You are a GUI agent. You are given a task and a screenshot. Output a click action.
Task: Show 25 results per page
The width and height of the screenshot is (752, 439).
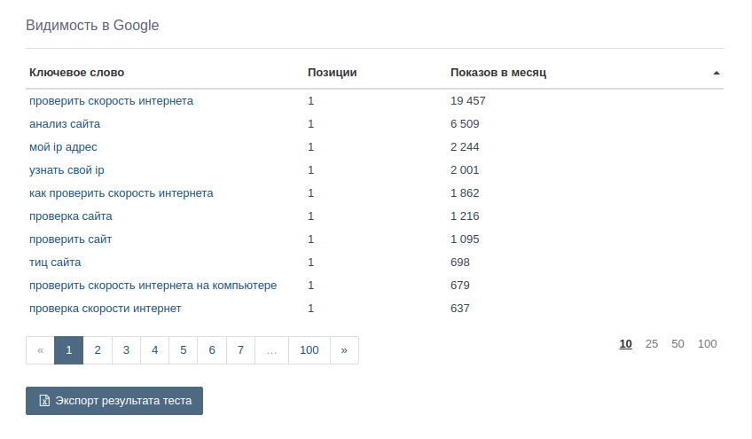pyautogui.click(x=652, y=344)
